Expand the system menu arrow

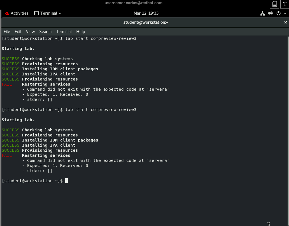click(285, 13)
